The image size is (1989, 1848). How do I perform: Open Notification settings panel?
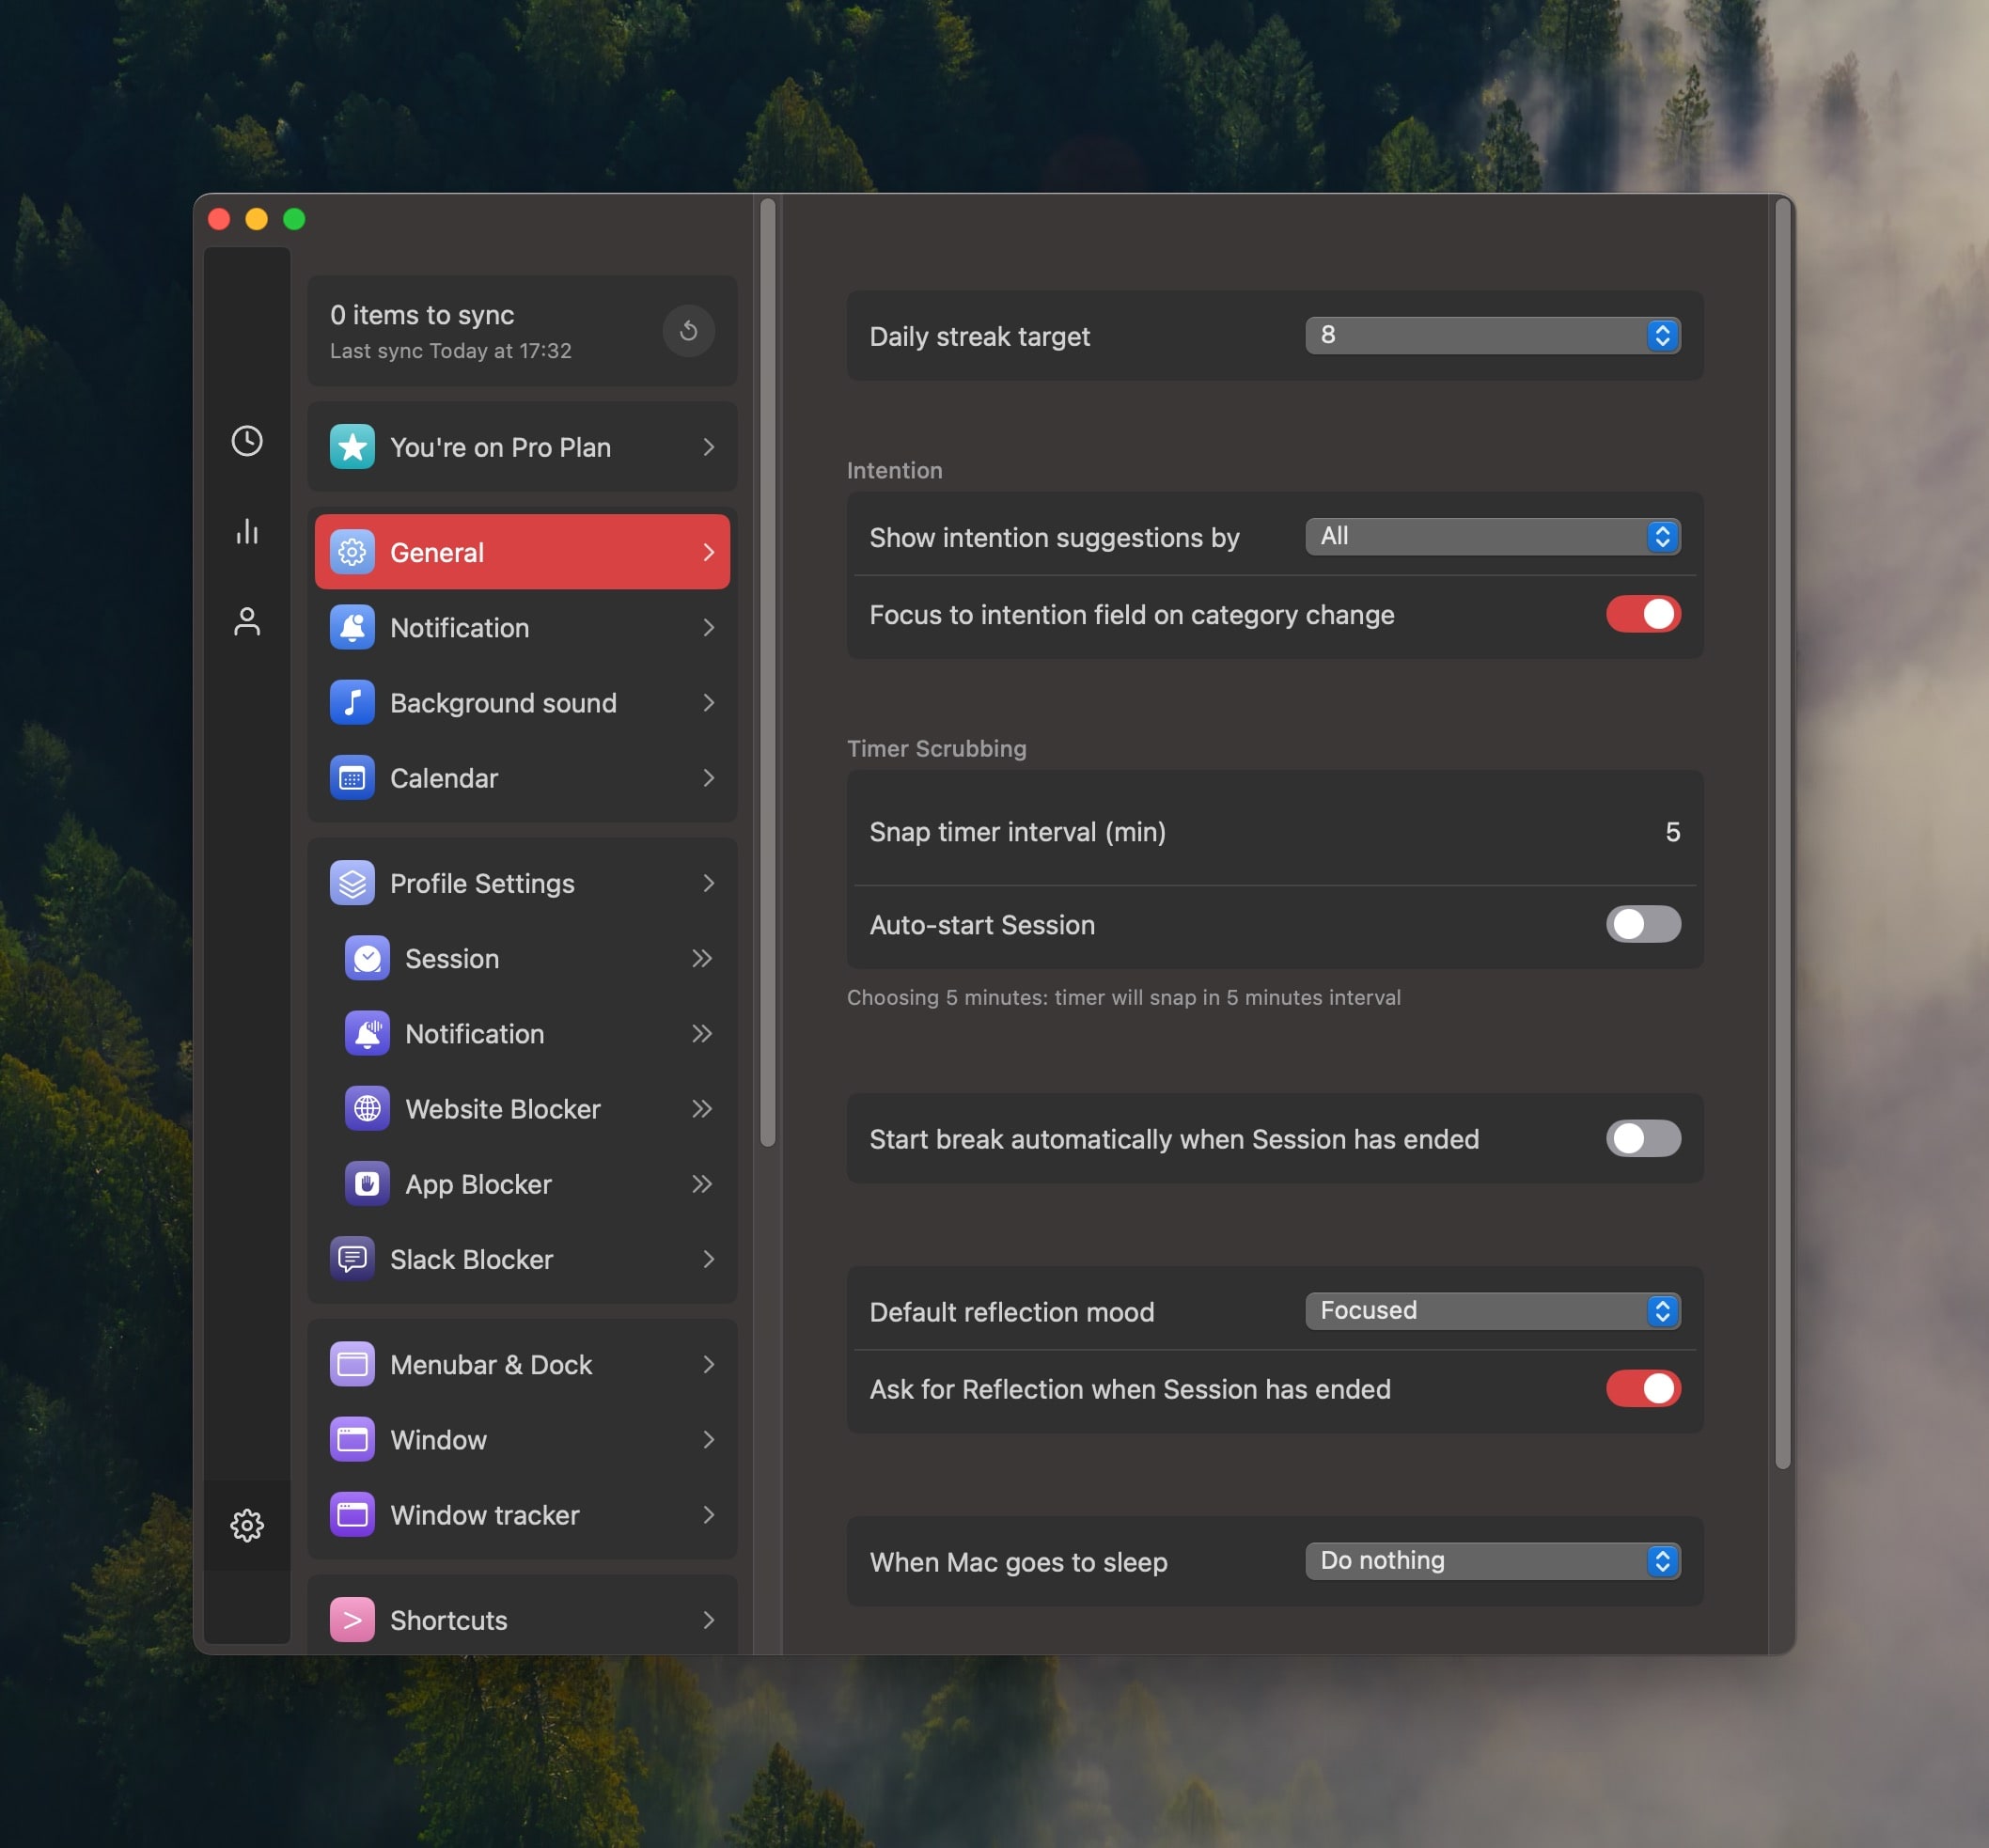pos(521,627)
